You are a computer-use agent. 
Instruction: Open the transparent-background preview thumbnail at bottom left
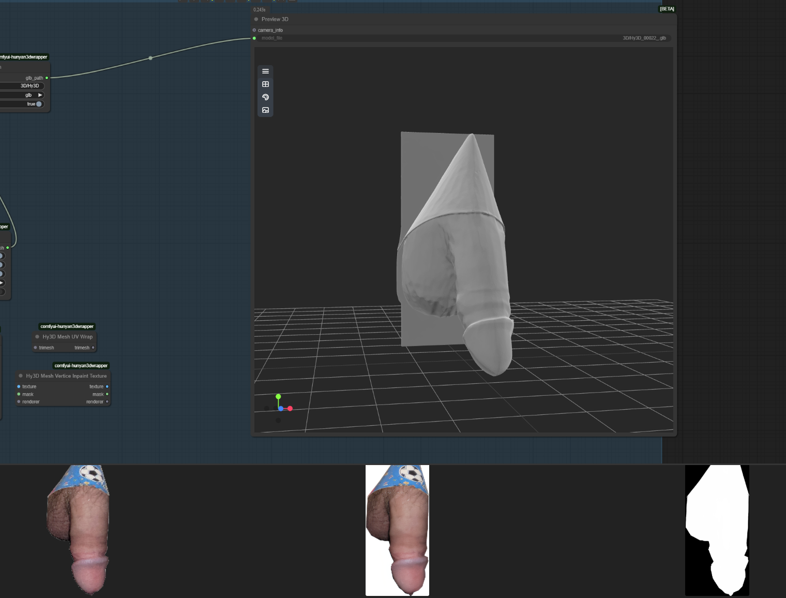click(78, 529)
